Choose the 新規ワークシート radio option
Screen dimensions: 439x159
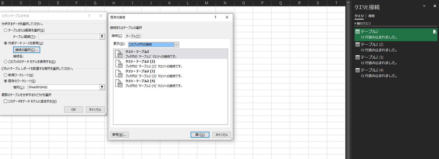click(5, 75)
